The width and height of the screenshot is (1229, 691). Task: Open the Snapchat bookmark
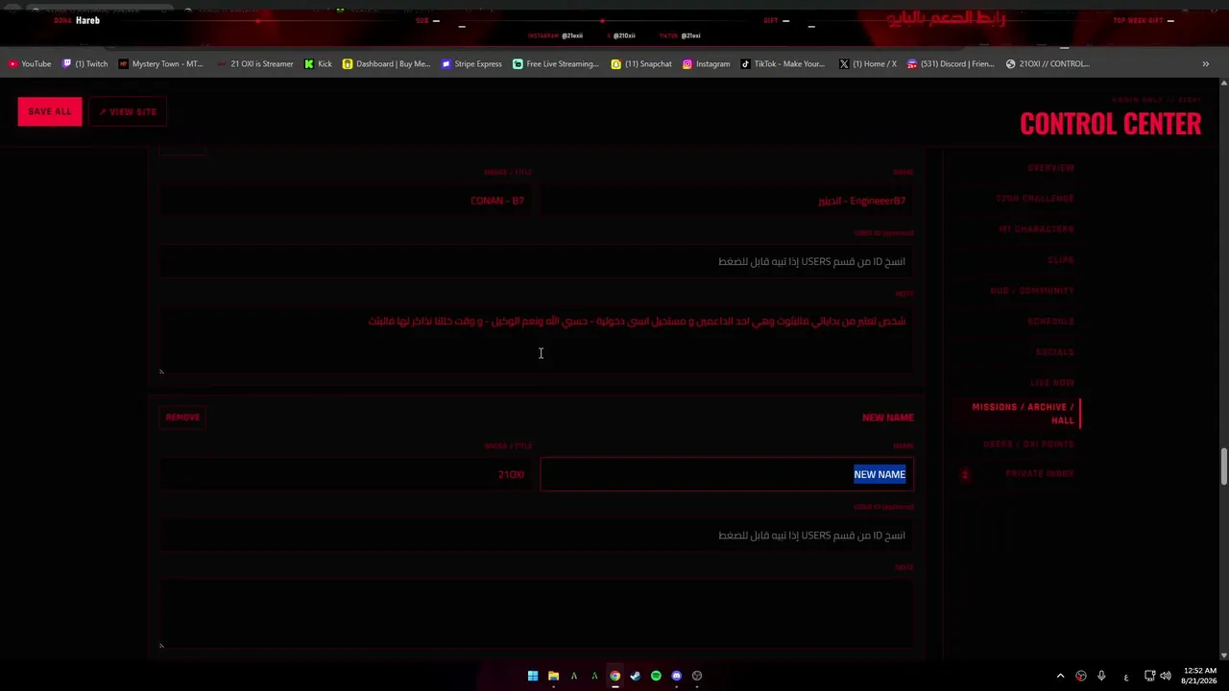641,64
